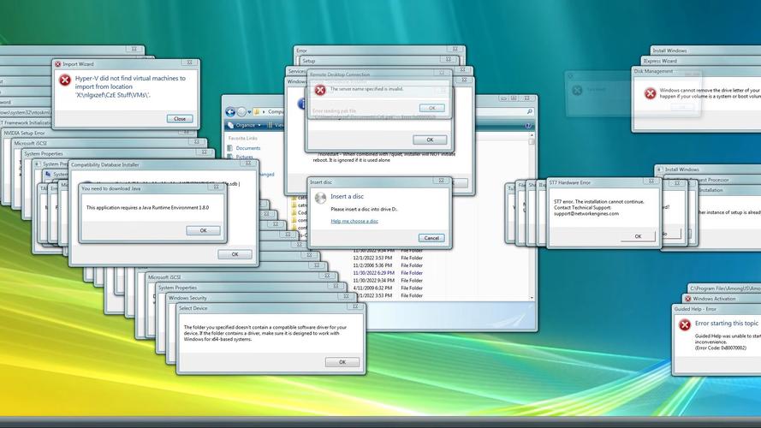Open the 'Help me choose a disc' link
Image resolution: width=761 pixels, height=428 pixels.
tap(354, 221)
